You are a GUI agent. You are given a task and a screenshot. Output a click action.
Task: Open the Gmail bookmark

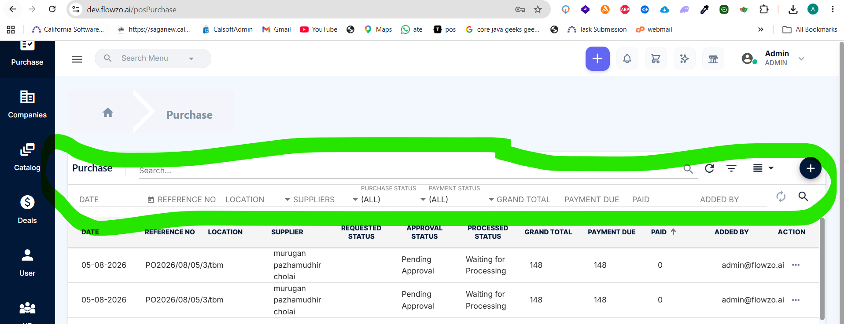pos(276,29)
